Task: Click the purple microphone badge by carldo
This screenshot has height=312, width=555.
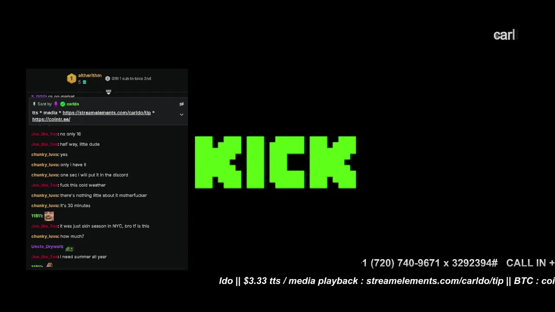Action: click(55, 104)
